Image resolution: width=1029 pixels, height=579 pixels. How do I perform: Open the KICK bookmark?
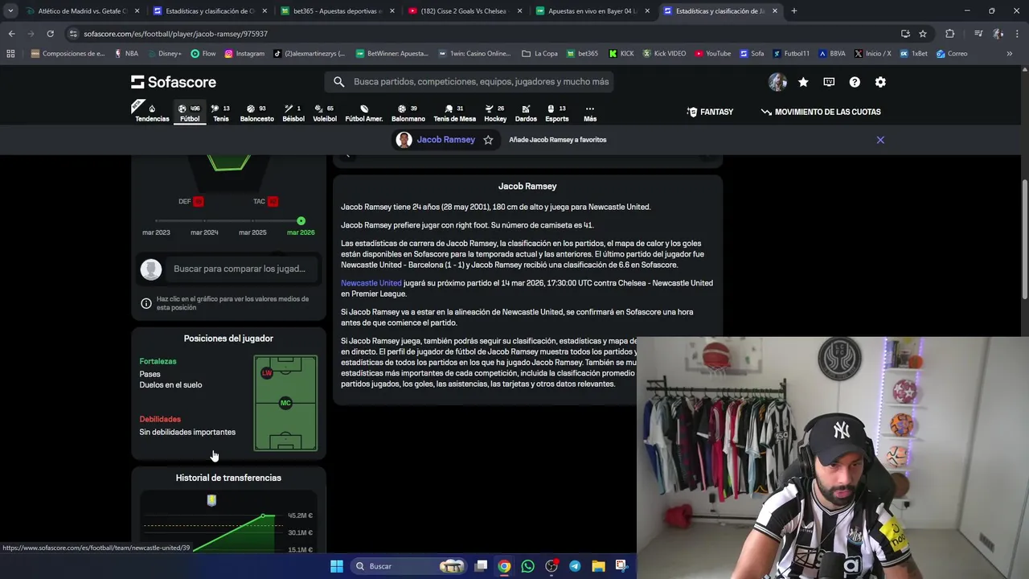pos(621,54)
